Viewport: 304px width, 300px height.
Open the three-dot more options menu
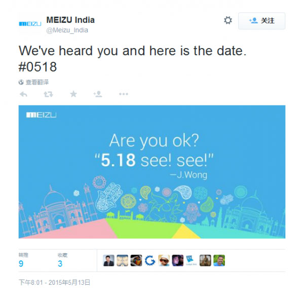[x=124, y=94]
